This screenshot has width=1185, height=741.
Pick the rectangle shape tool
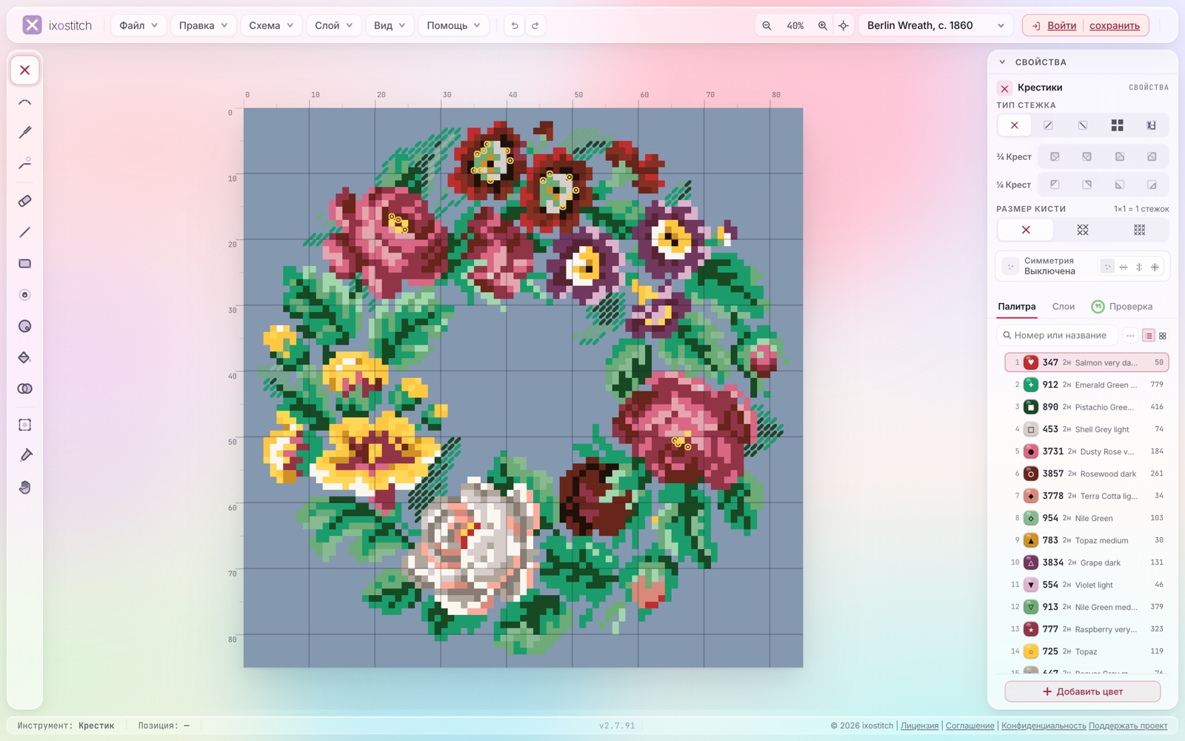[24, 264]
